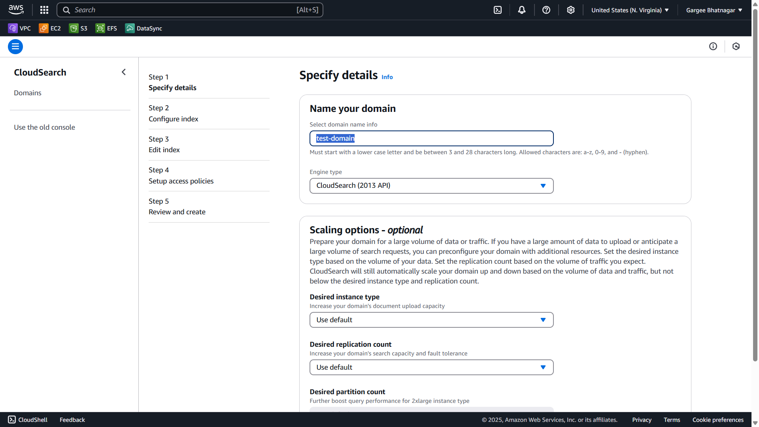Click Use the old console link
759x427 pixels.
(x=44, y=127)
